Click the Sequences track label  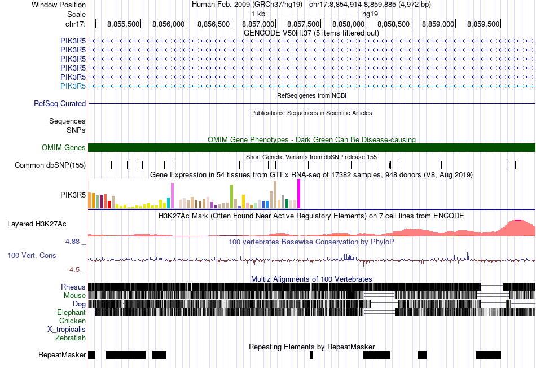[67, 121]
